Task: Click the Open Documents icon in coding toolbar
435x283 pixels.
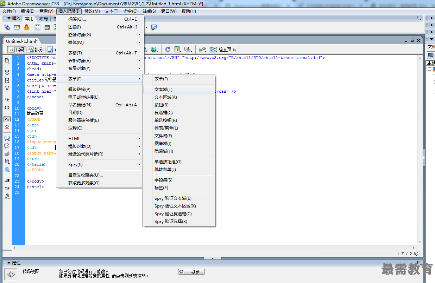Action: click(7, 61)
